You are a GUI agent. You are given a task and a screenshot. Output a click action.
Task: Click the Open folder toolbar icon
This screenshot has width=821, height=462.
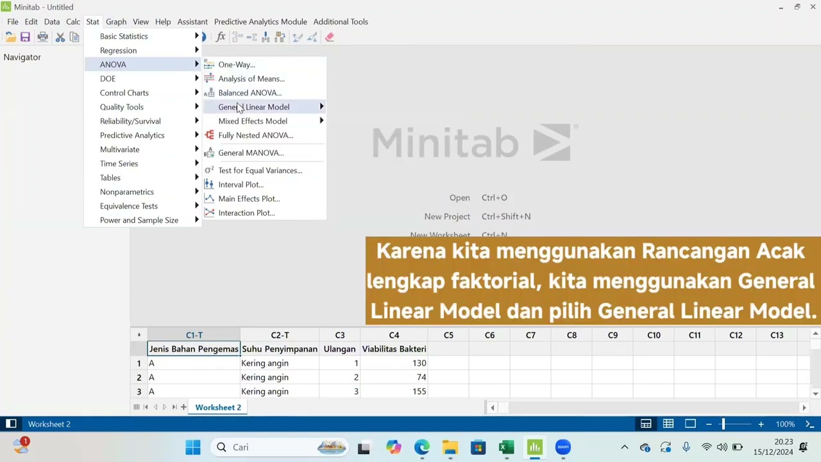11,37
